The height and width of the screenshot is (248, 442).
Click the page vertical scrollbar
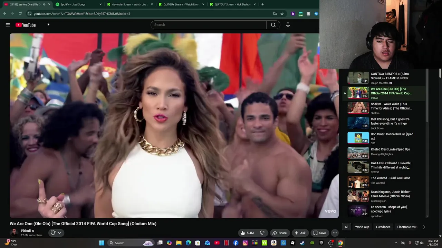[x=440, y=73]
